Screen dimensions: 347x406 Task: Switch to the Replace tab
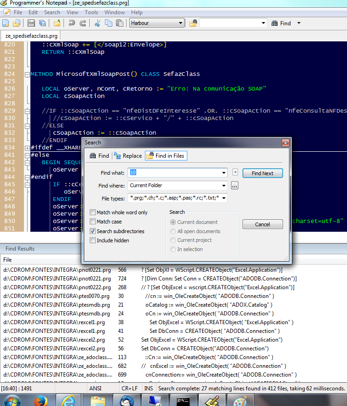click(x=128, y=156)
